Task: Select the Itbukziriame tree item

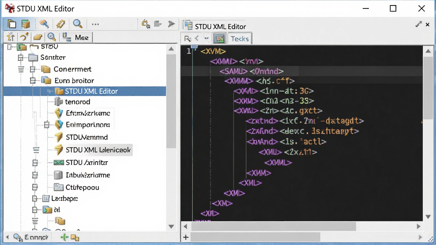Action: [88, 175]
